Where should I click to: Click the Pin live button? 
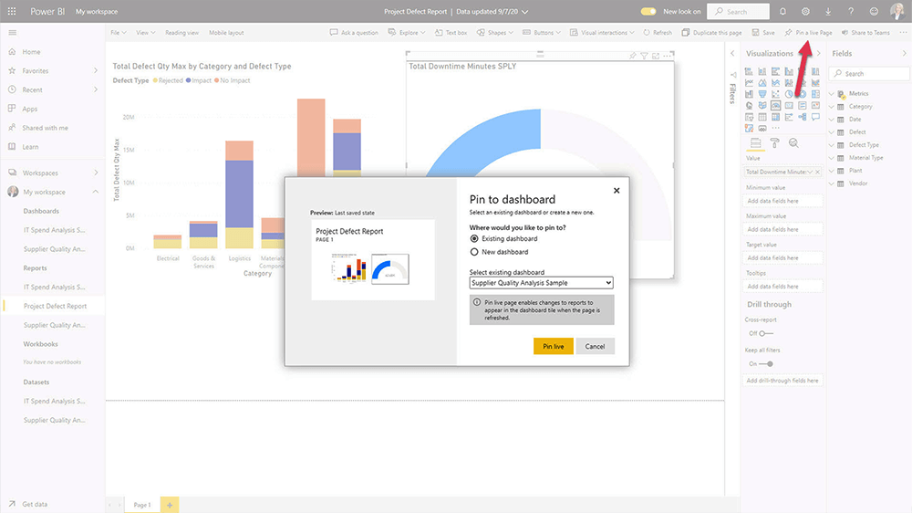[553, 347]
